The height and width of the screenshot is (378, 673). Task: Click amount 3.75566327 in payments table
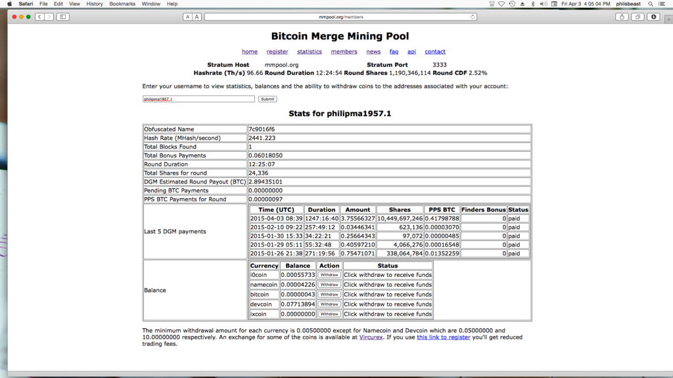(x=358, y=219)
